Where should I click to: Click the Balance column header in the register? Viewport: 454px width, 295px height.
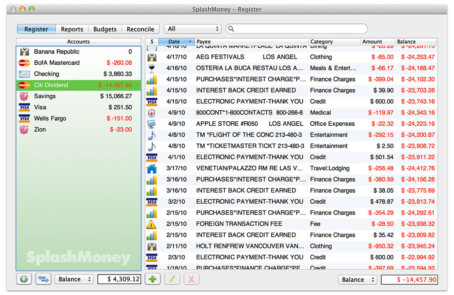coord(416,42)
